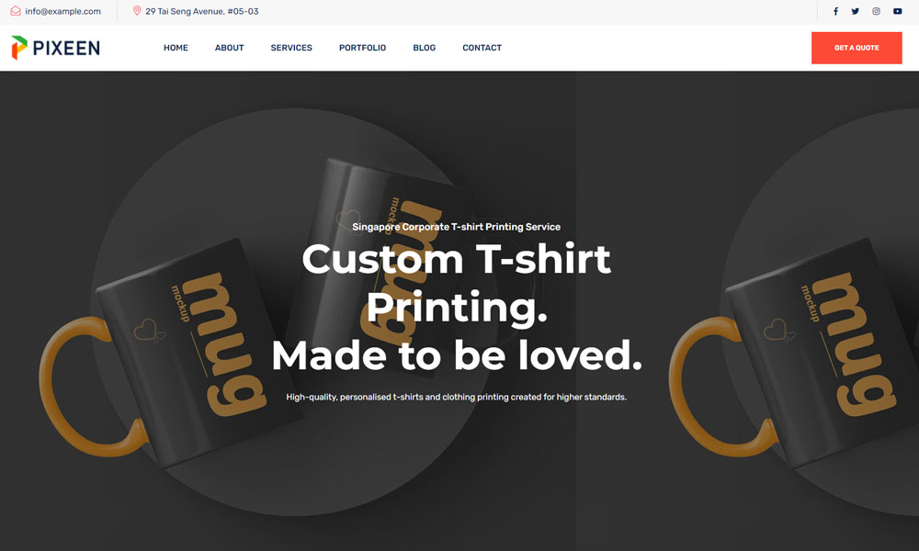Click the GET A QUOTE button
Viewport: 919px width, 551px height.
click(x=857, y=48)
